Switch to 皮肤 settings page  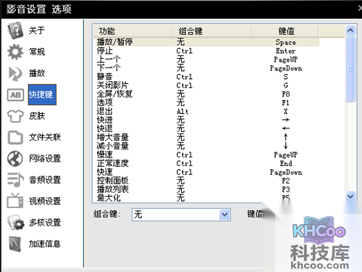(x=37, y=116)
